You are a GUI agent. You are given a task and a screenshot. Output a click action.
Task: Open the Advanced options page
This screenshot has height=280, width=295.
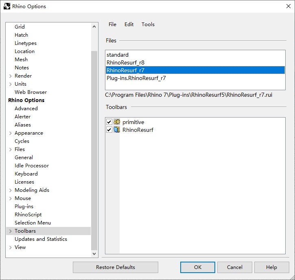click(26, 109)
